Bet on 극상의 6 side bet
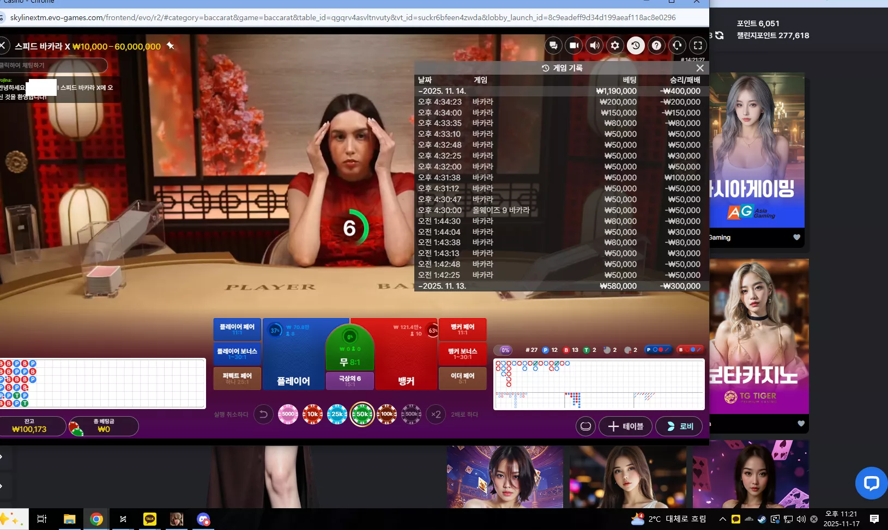888x530 pixels. pyautogui.click(x=350, y=381)
